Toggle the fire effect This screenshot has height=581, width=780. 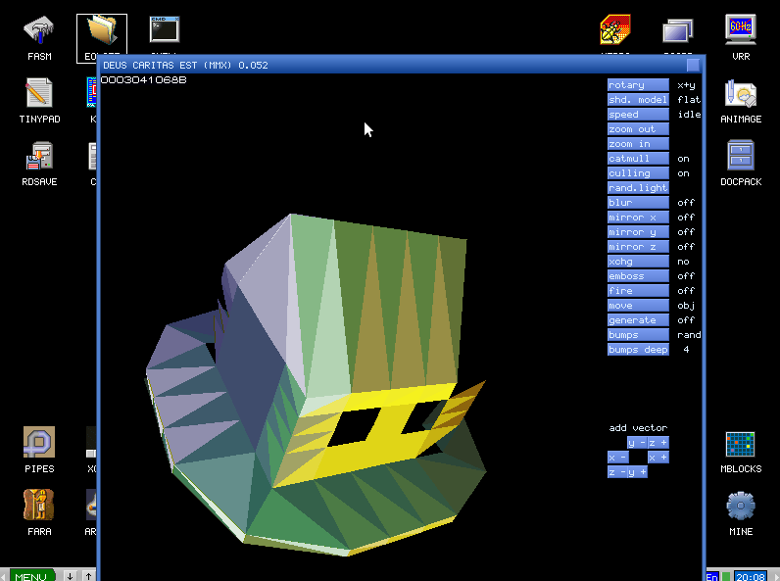(x=638, y=290)
